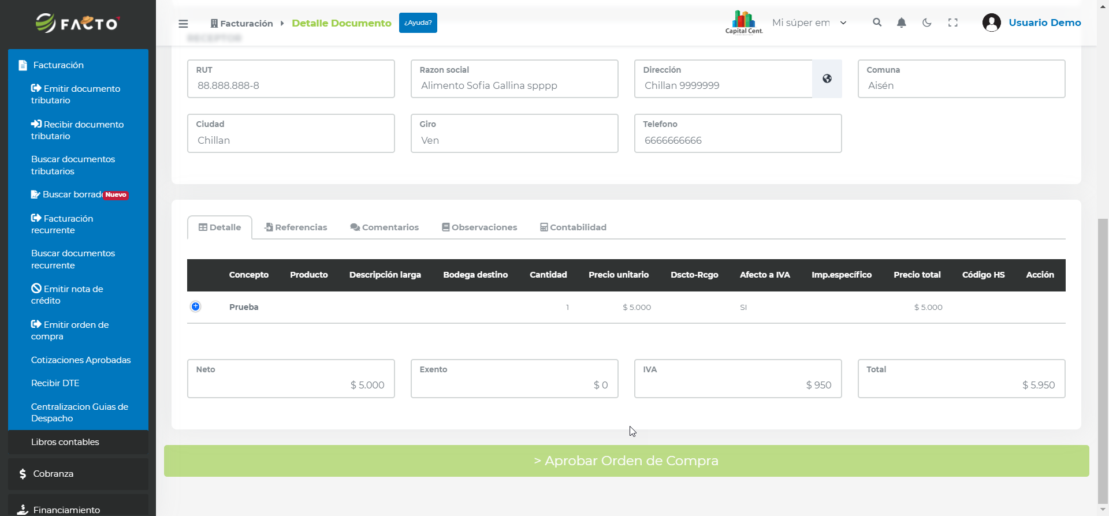This screenshot has height=516, width=1109.
Task: Open the Comentarios tab
Action: pos(385,227)
